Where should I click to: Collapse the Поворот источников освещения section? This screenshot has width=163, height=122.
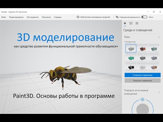[159, 92]
